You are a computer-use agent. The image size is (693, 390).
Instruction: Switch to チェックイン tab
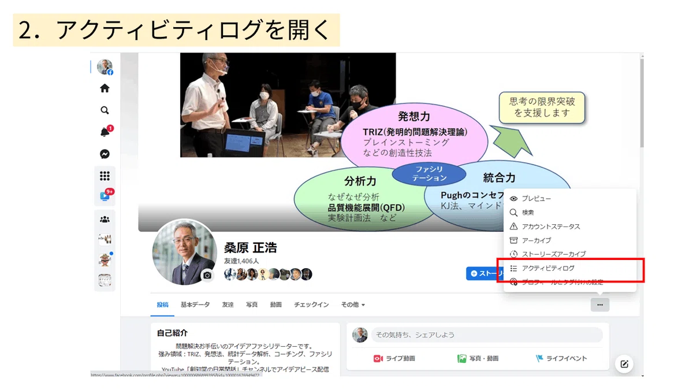pyautogui.click(x=311, y=304)
